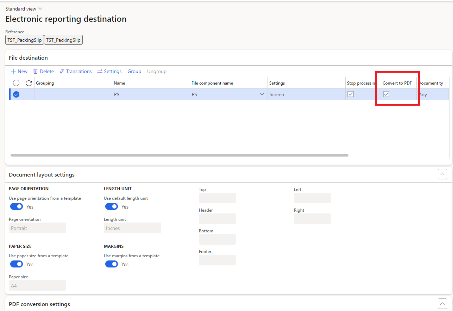The width and height of the screenshot is (453, 311).
Task: Click the Settings arrows icon
Action: coord(100,71)
